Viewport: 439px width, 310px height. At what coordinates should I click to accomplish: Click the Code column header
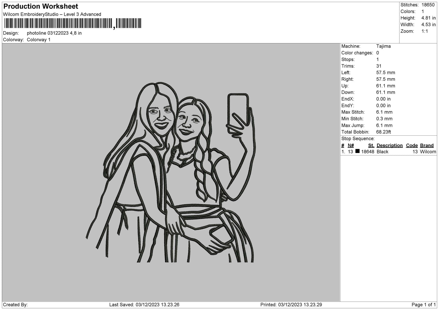(x=412, y=145)
